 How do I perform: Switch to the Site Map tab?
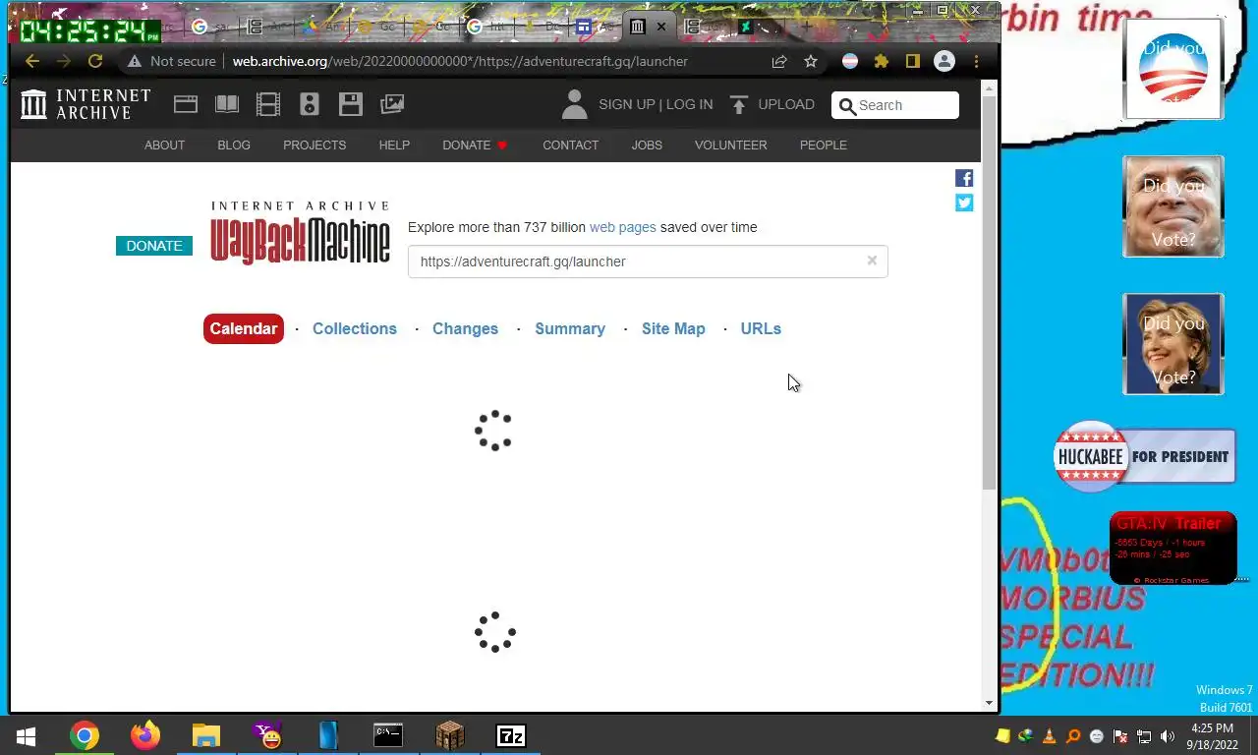(673, 328)
